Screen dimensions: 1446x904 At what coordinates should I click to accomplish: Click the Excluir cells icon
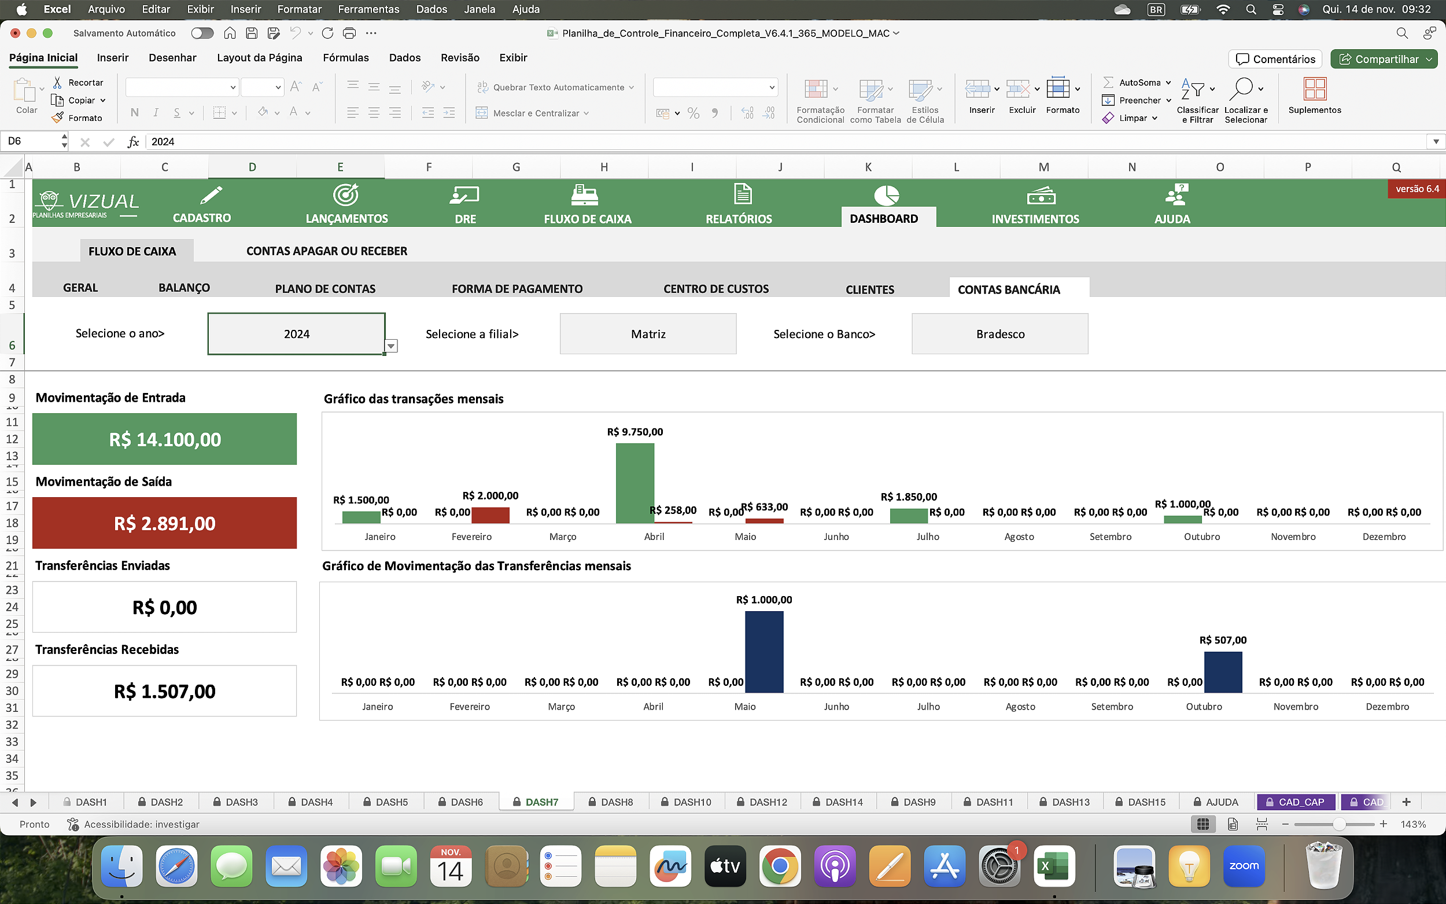coord(1018,90)
